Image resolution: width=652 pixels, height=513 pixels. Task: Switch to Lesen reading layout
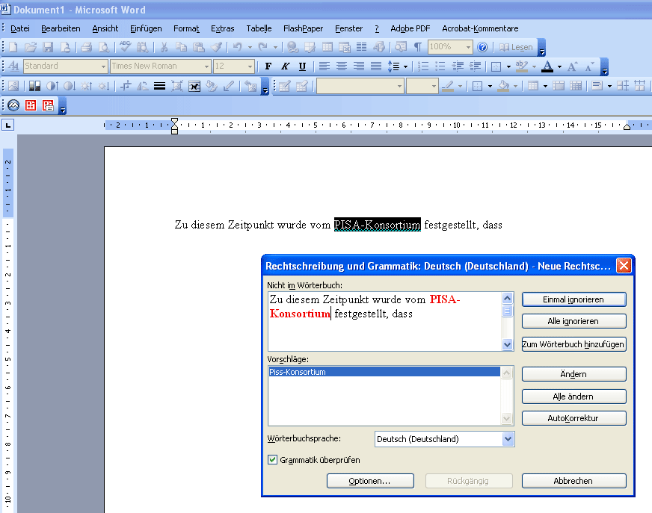tap(516, 47)
